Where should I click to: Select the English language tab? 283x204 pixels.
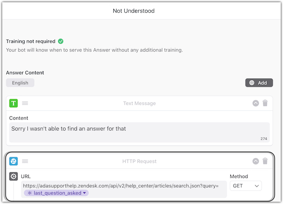pos(20,83)
